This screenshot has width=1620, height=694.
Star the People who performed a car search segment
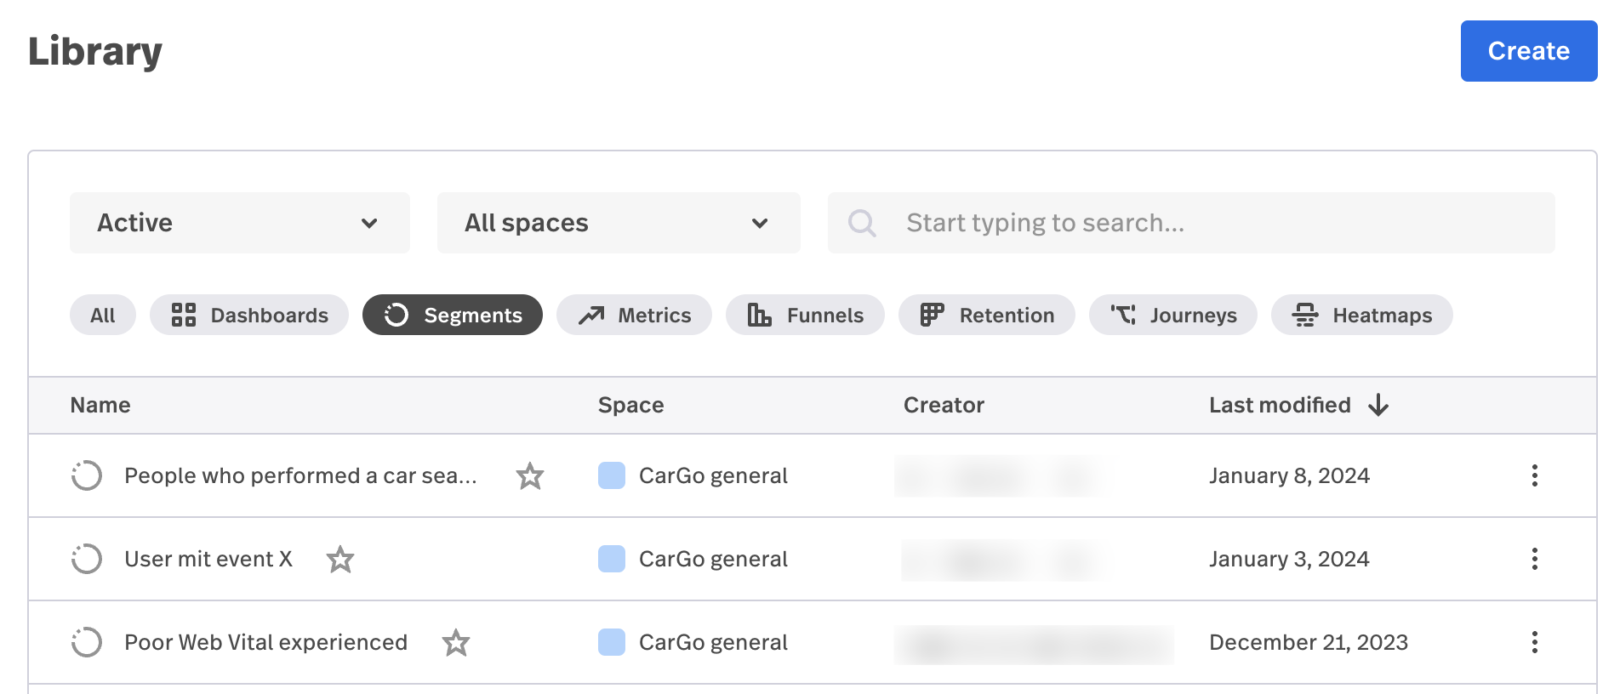529,475
